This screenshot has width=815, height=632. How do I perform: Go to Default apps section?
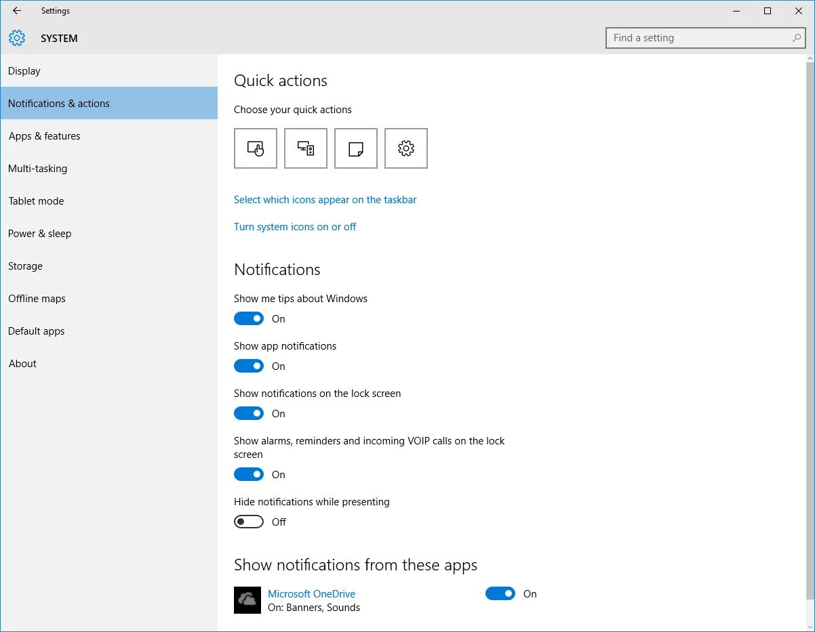pyautogui.click(x=109, y=331)
